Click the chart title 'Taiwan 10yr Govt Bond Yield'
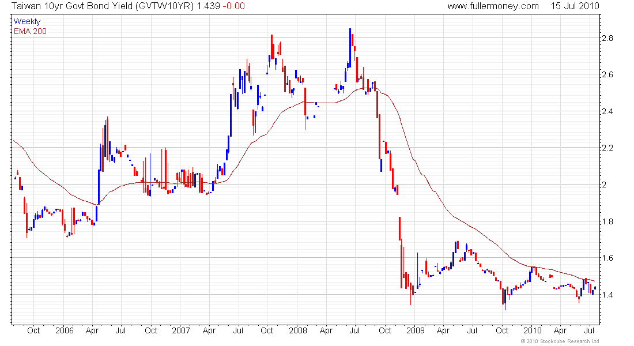The image size is (634, 346). 73,6
